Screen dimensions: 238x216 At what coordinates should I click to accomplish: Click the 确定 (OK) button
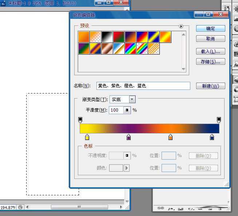click(x=210, y=28)
